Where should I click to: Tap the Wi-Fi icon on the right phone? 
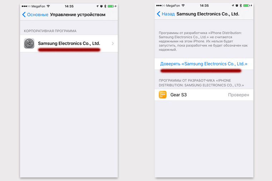pyautogui.click(x=183, y=6)
